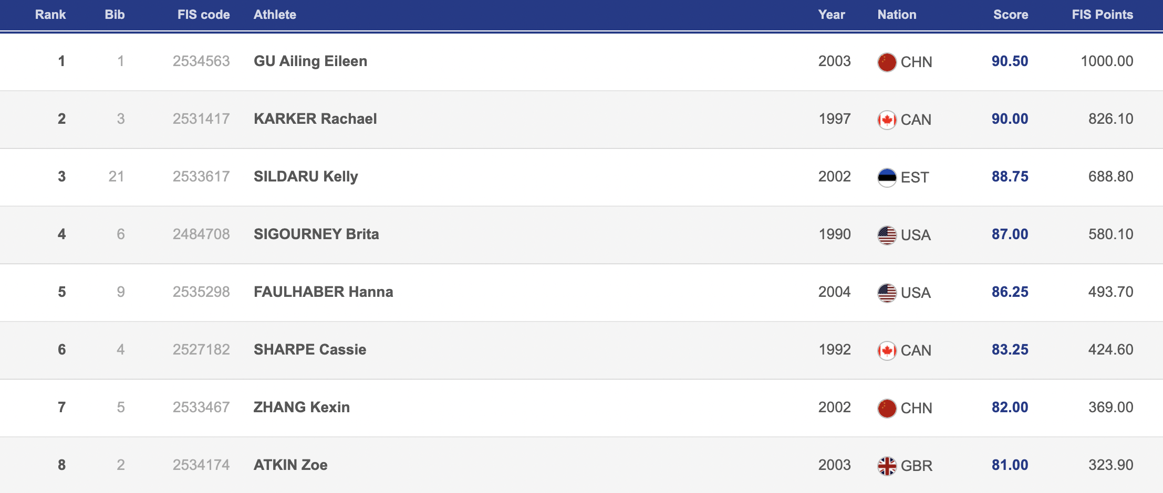1163x493 pixels.
Task: Click China flag icon beside GU Ailing Eileen
Action: click(887, 62)
